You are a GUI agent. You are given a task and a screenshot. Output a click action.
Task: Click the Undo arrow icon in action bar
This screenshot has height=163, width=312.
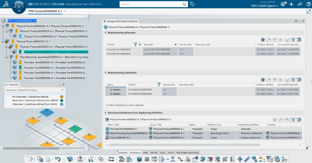(58, 159)
